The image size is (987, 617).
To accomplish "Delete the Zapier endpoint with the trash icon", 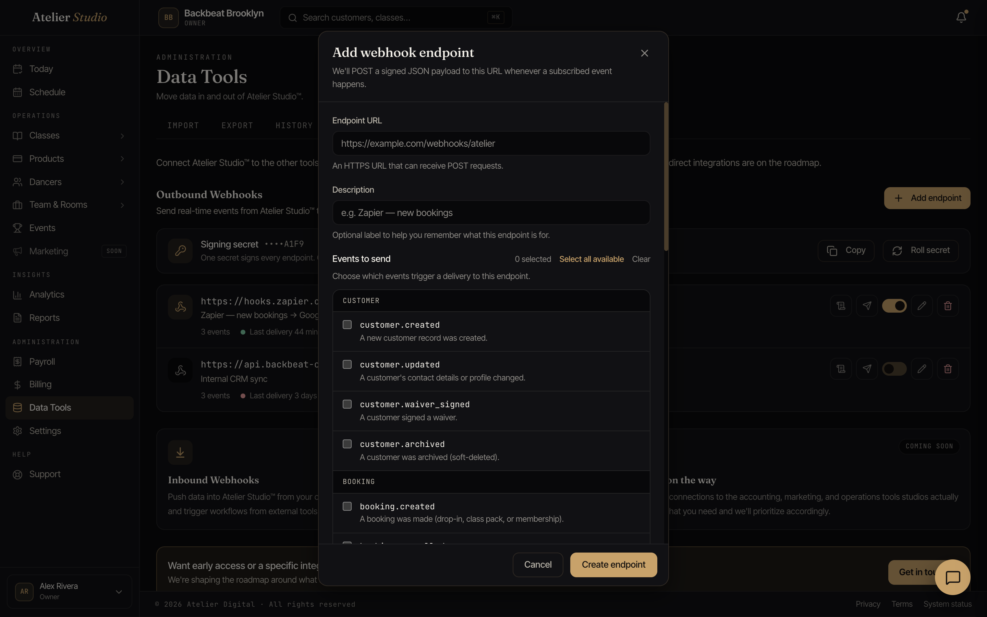I will [948, 306].
